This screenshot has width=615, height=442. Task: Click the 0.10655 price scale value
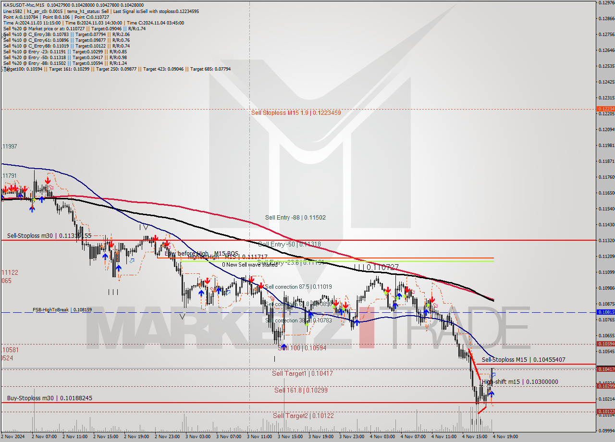pos(606,335)
